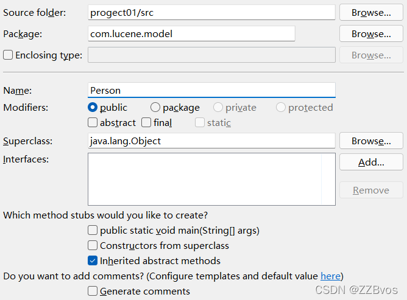The height and width of the screenshot is (300, 407).
Task: Click the Name field containing Person
Action: click(x=211, y=91)
